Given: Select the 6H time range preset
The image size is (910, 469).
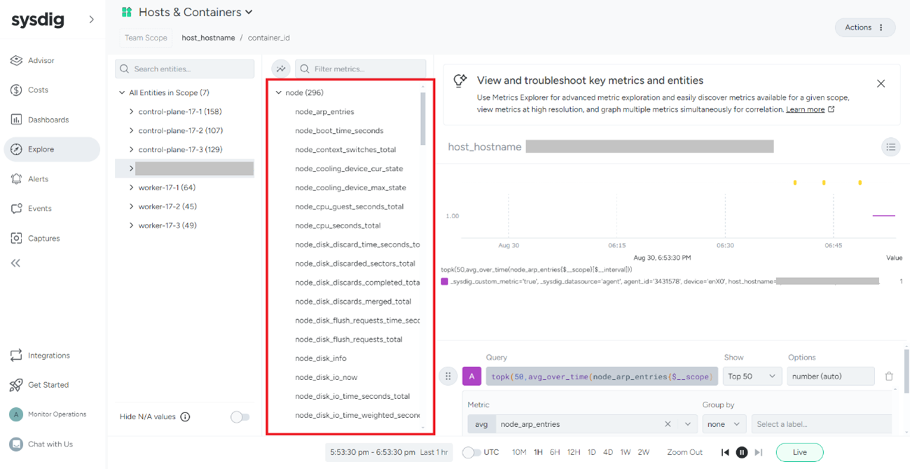Looking at the screenshot, I should [554, 453].
